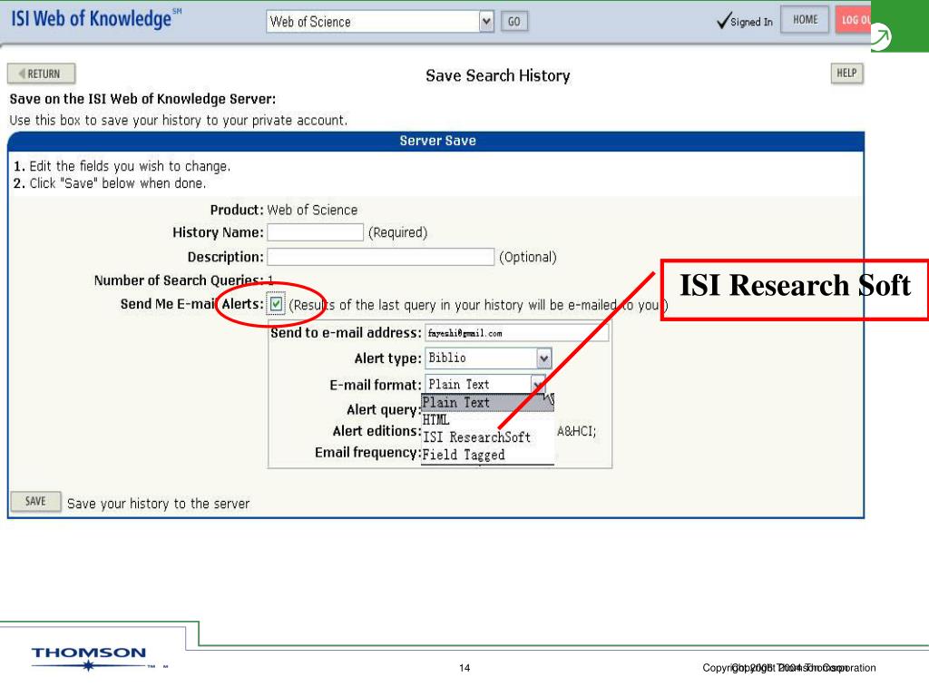Click the green arrow icon at top right

pos(880,38)
